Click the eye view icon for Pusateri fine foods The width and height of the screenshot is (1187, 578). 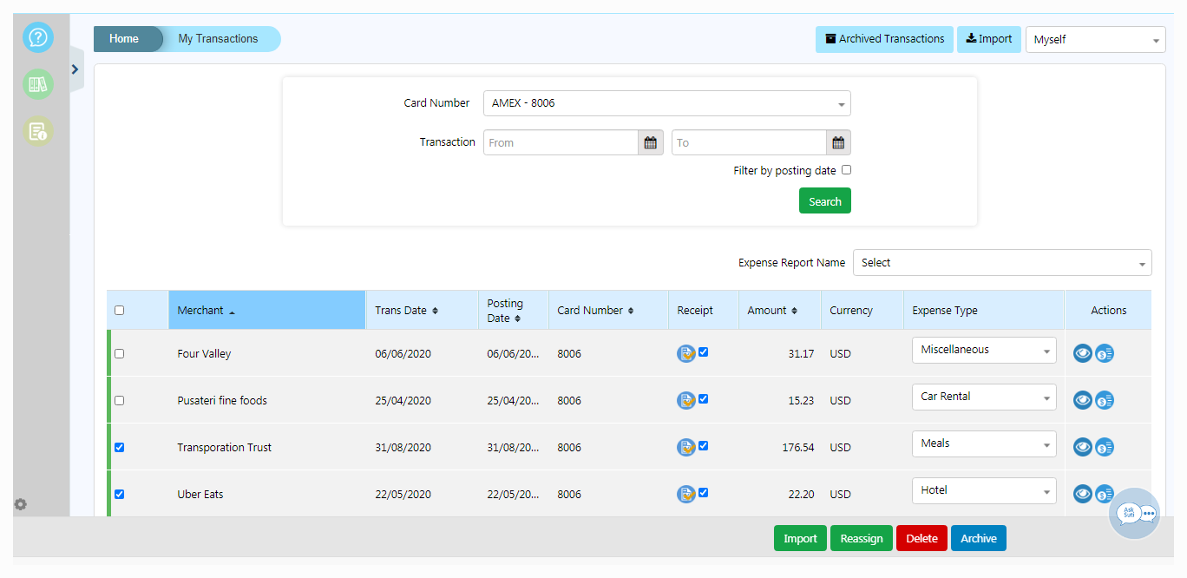(1083, 400)
